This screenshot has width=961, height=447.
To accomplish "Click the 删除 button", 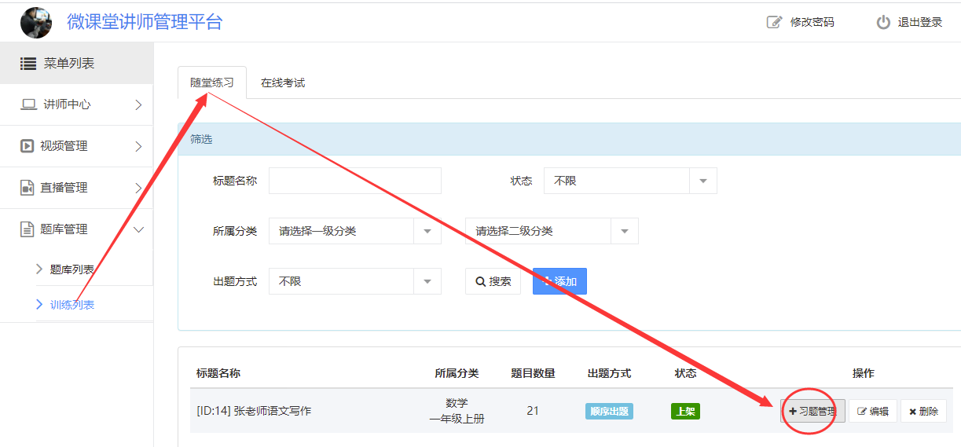I will point(923,411).
